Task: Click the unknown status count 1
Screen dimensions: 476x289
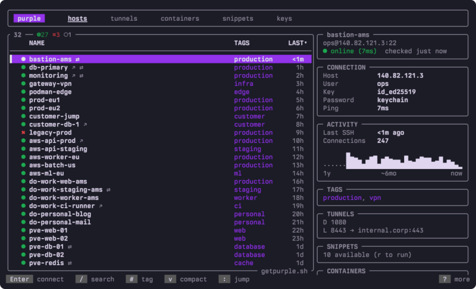Action: (x=67, y=35)
